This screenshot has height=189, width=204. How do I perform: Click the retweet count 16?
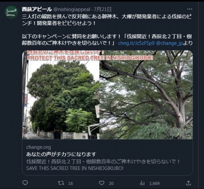pos(70,183)
